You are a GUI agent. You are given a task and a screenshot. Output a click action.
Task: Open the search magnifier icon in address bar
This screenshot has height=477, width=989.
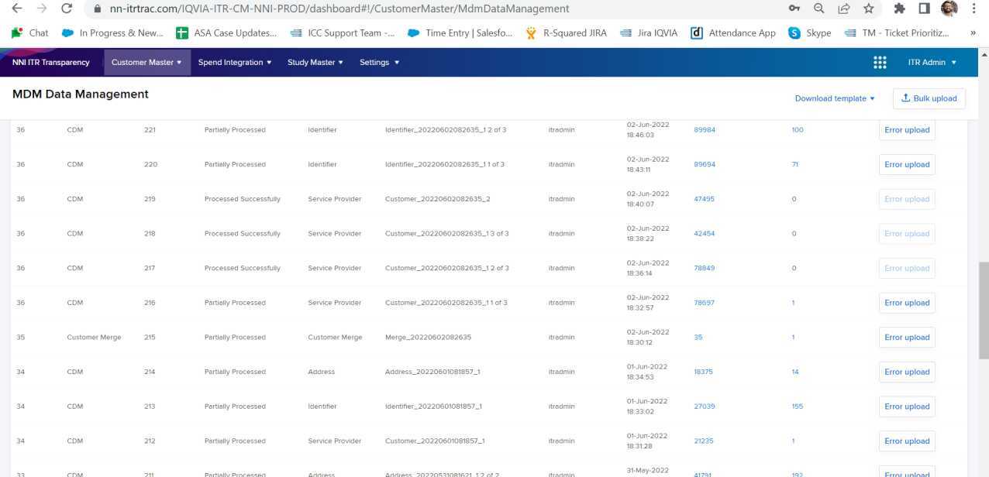[x=818, y=9]
